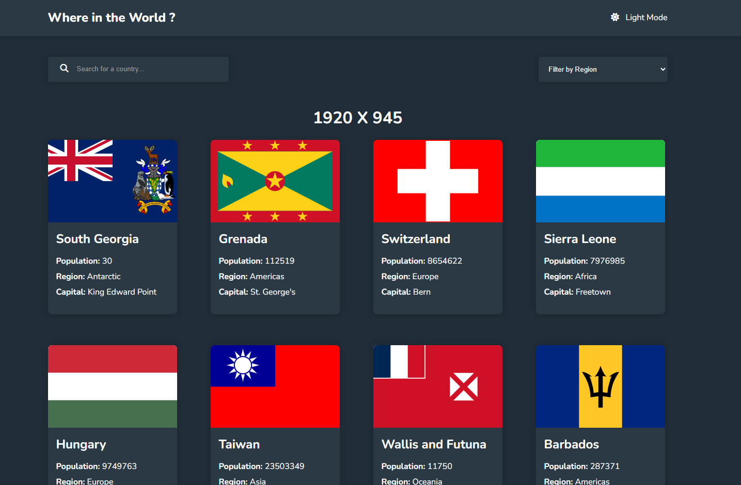Select the Switzerland country name
The image size is (741, 485).
pyautogui.click(x=416, y=239)
